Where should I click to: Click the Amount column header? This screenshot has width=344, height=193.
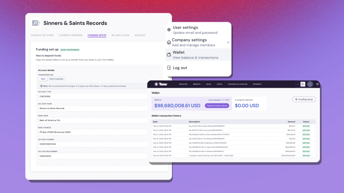click(x=291, y=122)
